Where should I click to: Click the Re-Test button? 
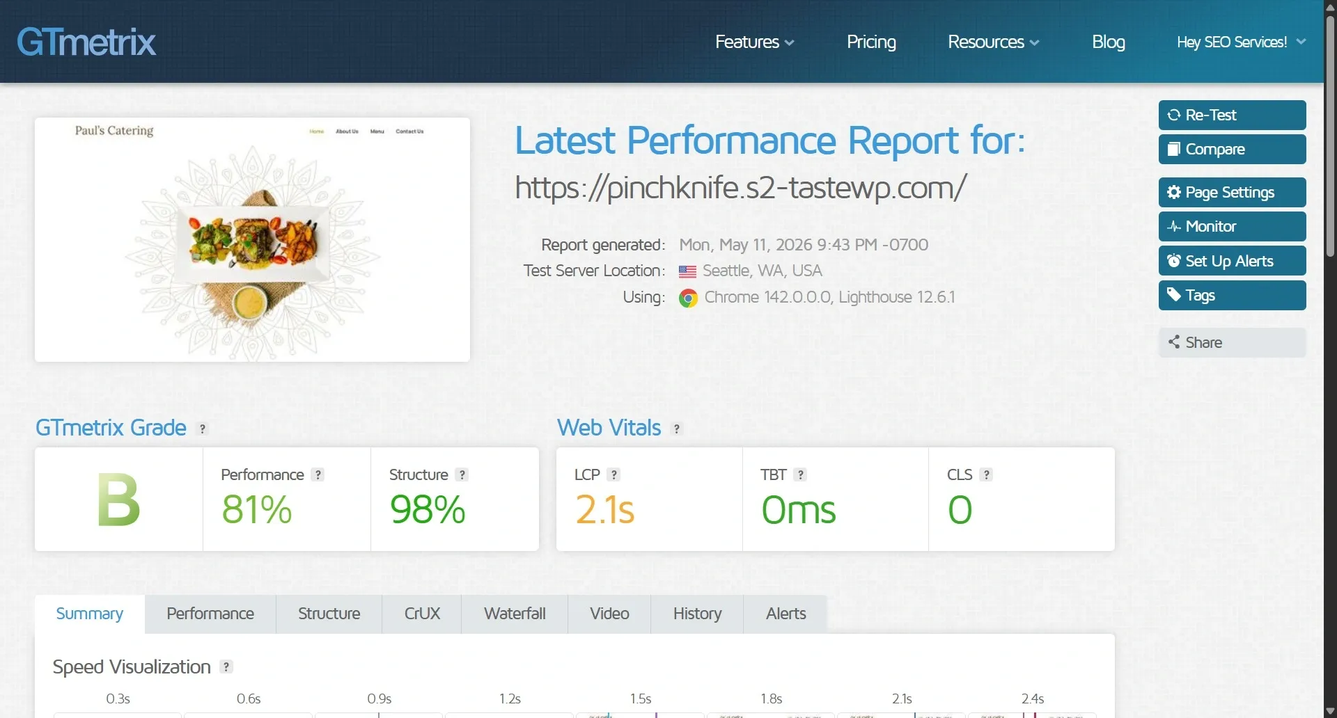(x=1232, y=115)
